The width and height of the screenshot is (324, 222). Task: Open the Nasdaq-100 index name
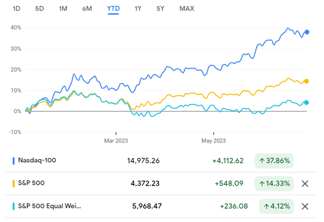37,160
